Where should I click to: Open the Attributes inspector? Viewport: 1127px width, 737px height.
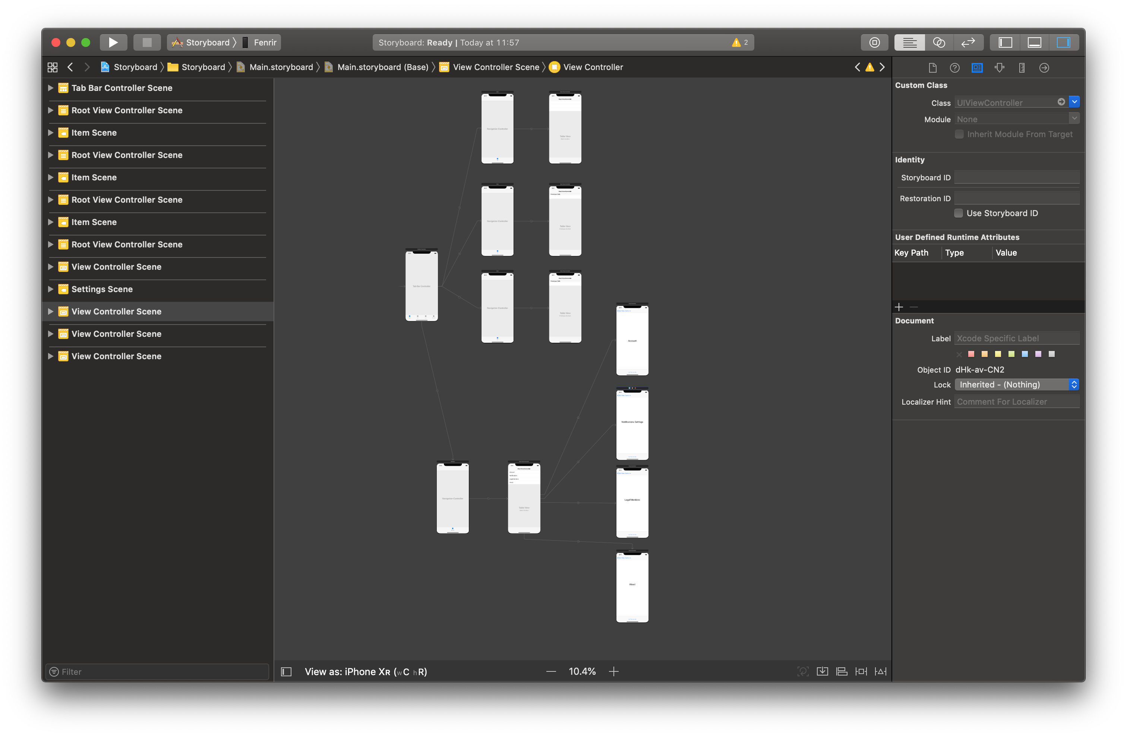(x=999, y=67)
